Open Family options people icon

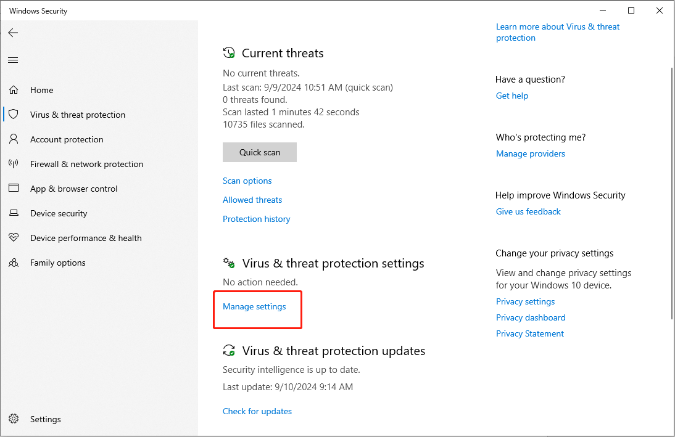point(14,263)
